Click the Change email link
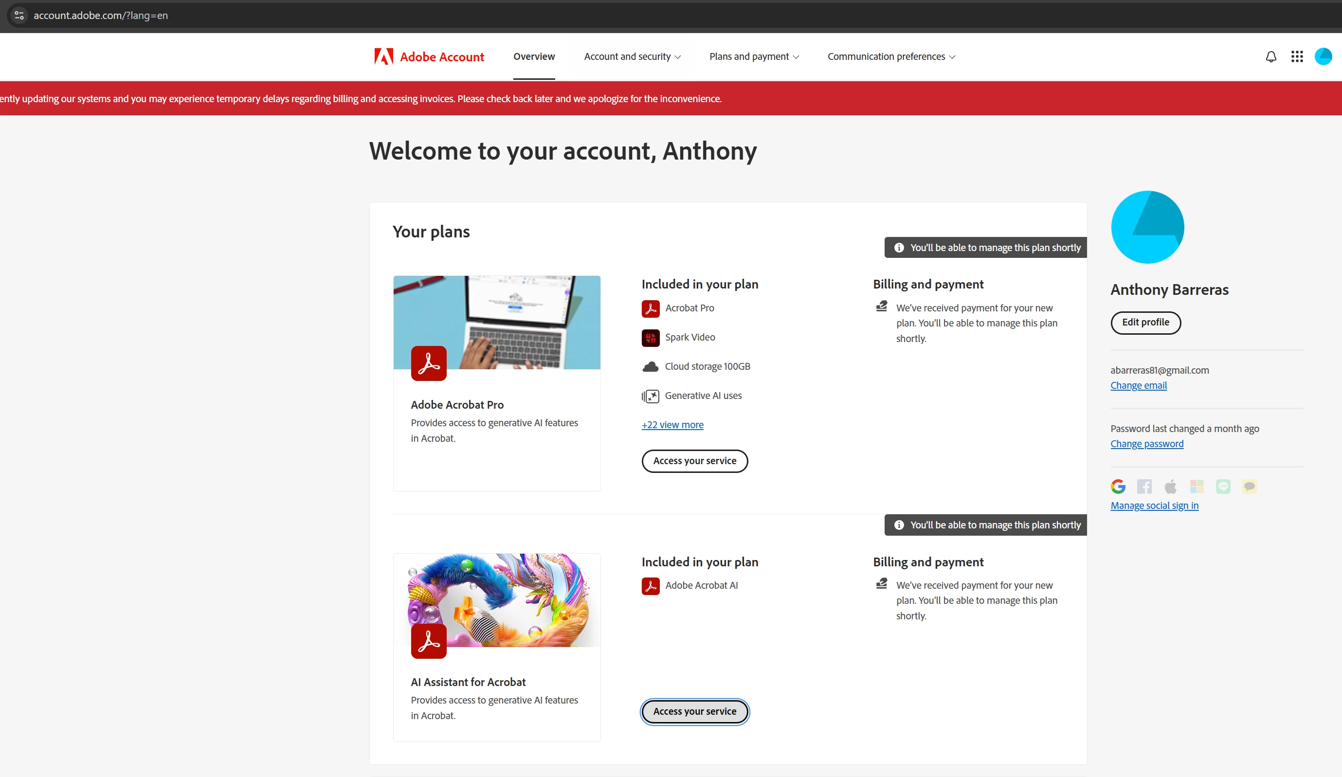The height and width of the screenshot is (777, 1342). coord(1138,385)
